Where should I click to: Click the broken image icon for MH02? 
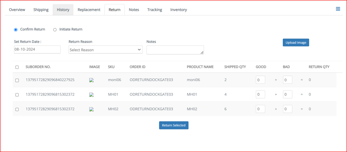coord(92,109)
